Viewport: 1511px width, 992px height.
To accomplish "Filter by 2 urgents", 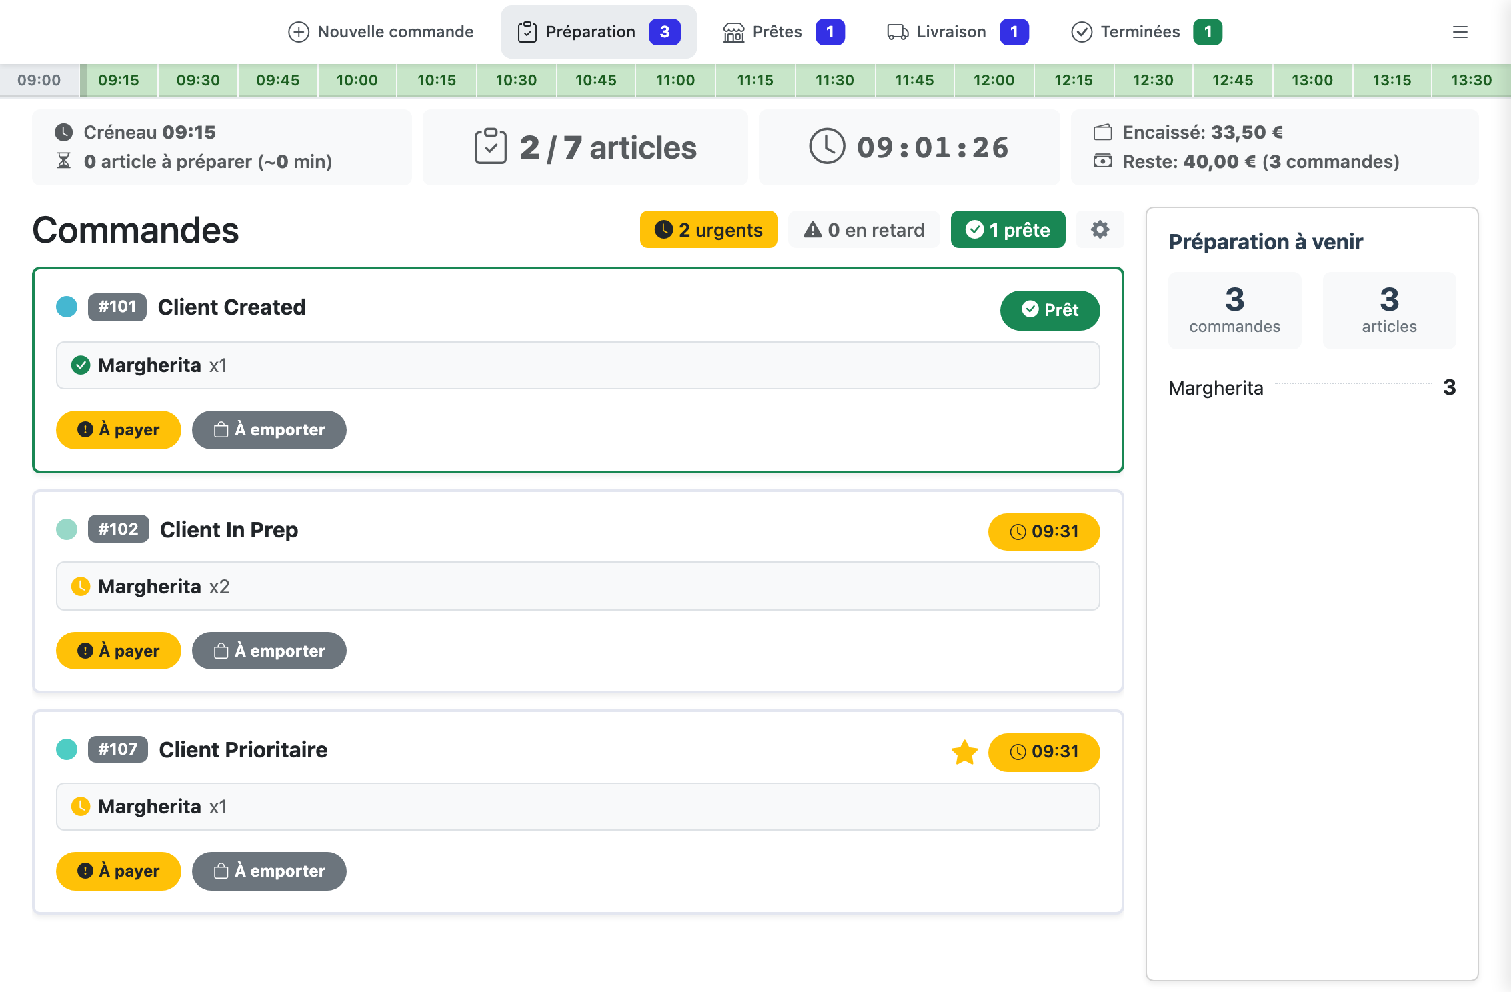I will (x=708, y=229).
